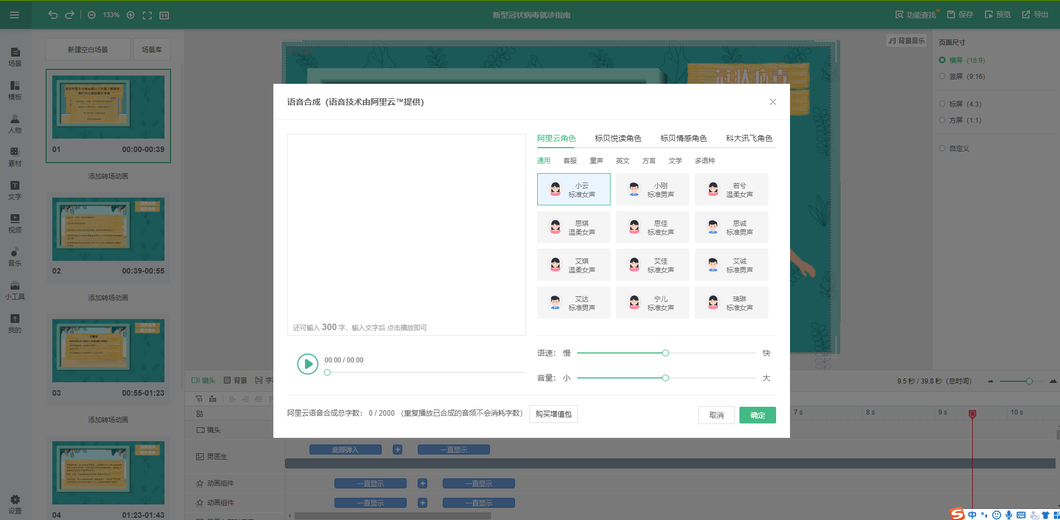Image resolution: width=1060 pixels, height=520 pixels.
Task: Save the project with 保存
Action: tap(960, 15)
